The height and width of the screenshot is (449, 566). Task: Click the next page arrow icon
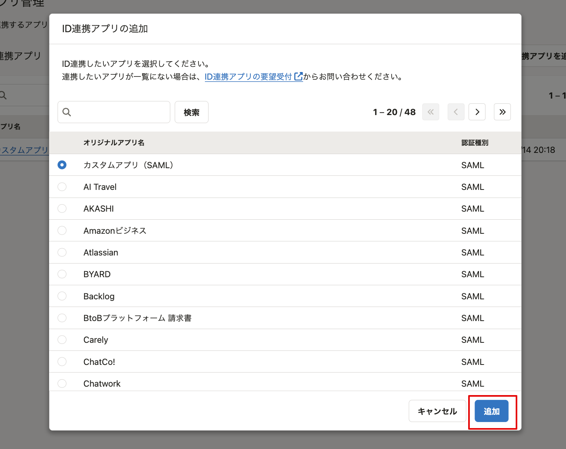[x=477, y=112]
